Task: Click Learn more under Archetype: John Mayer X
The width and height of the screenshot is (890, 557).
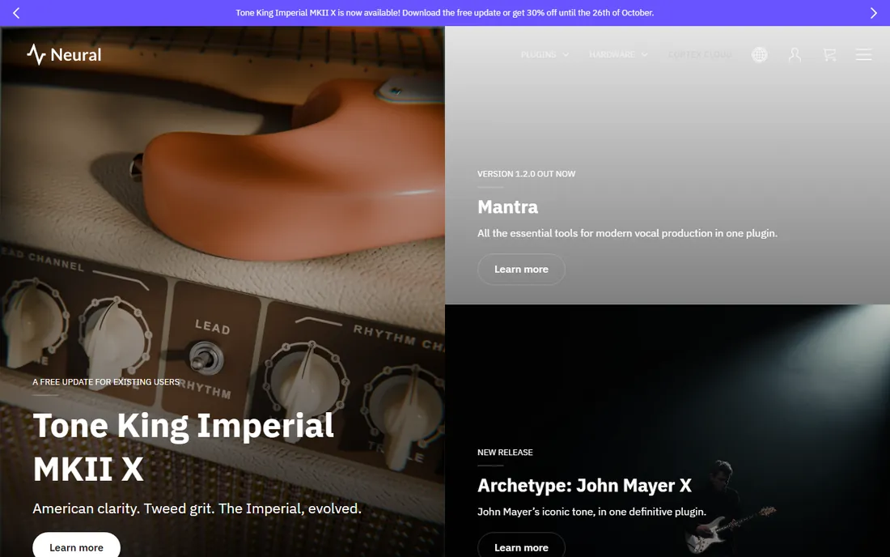Action: [521, 545]
